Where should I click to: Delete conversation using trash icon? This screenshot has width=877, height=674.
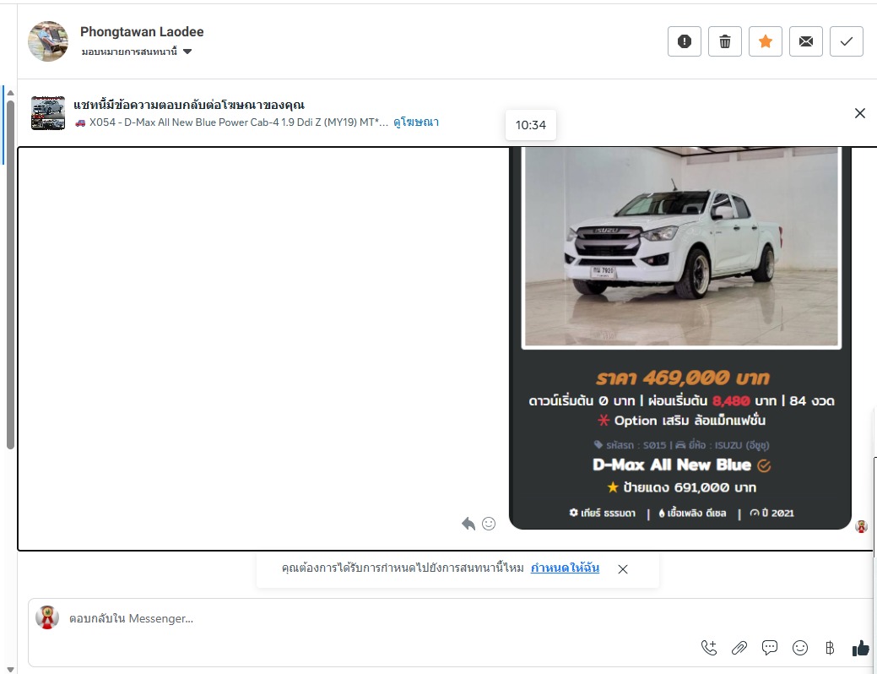click(x=725, y=41)
